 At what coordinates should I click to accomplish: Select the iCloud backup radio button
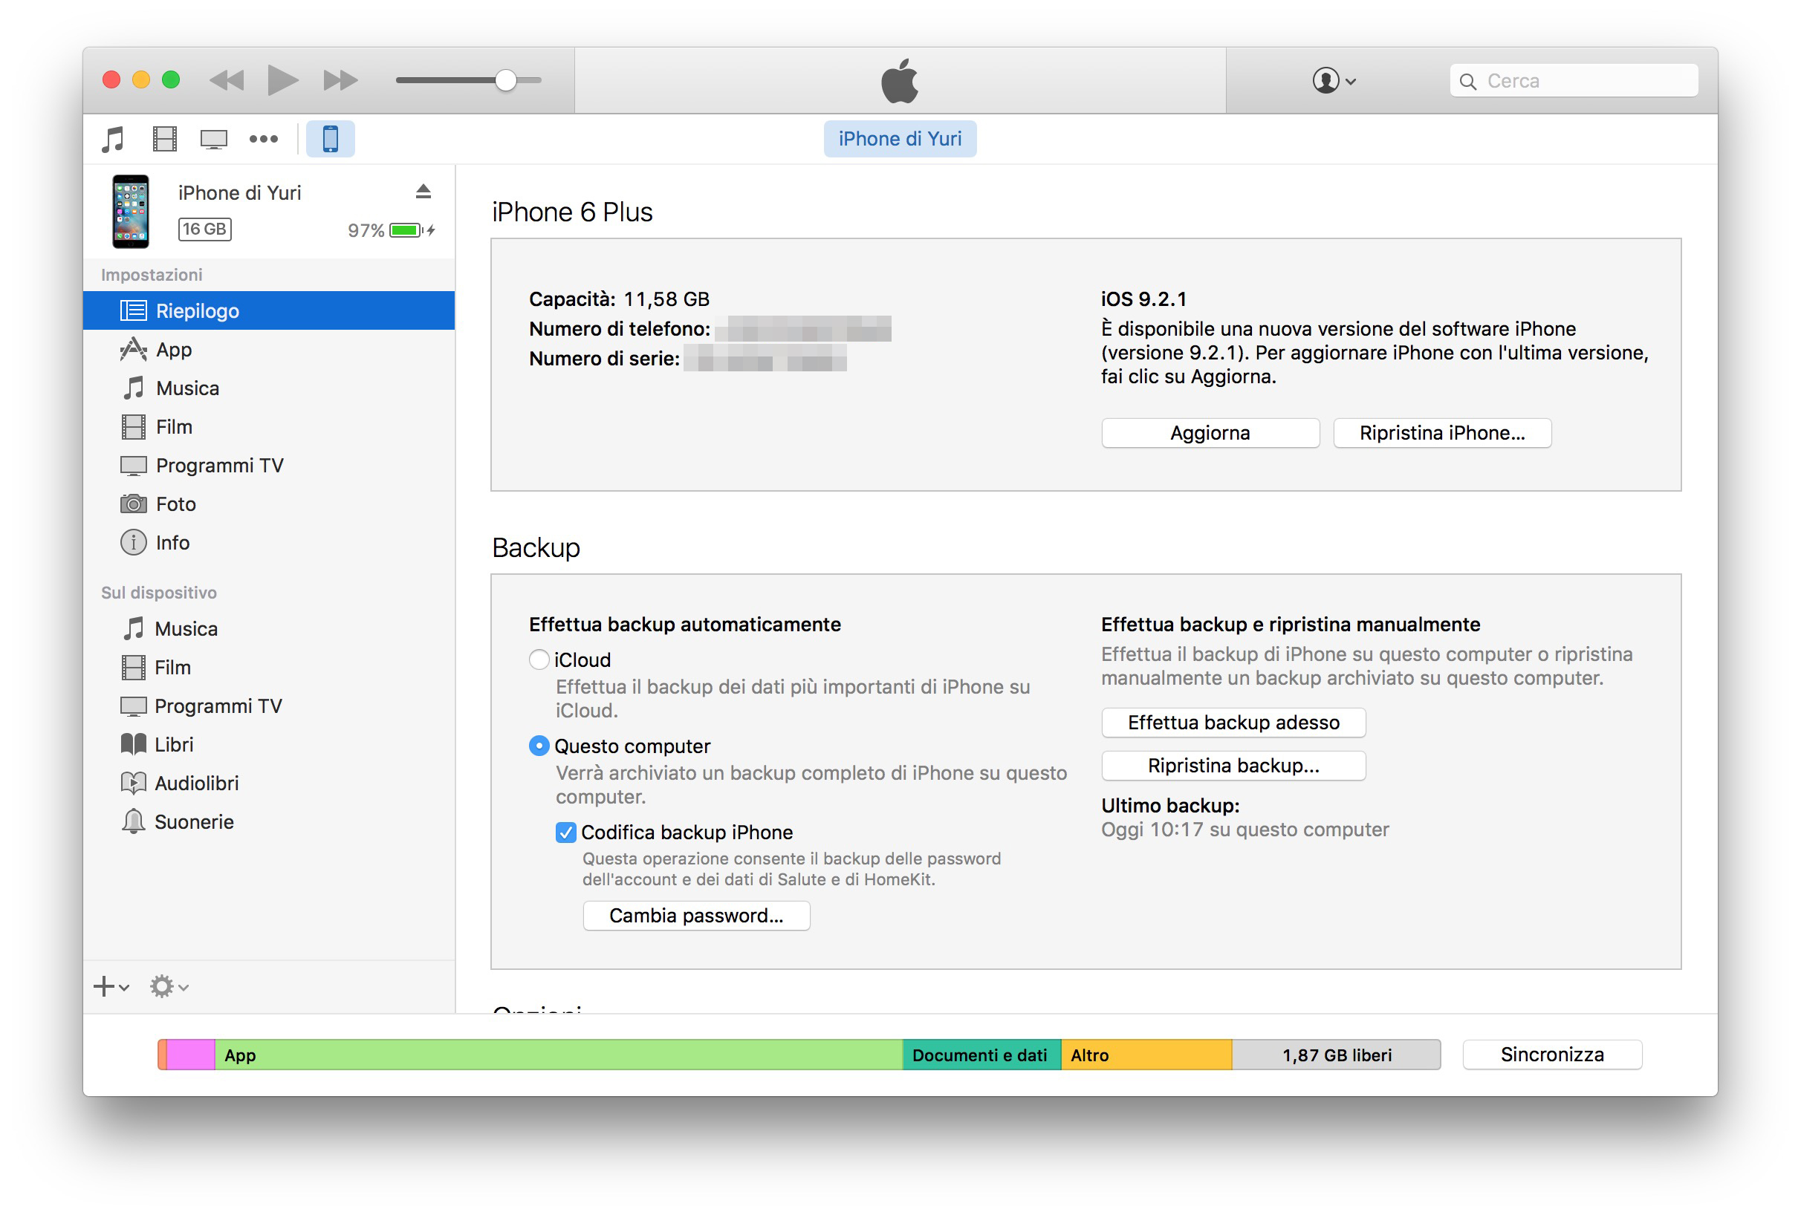[x=539, y=659]
